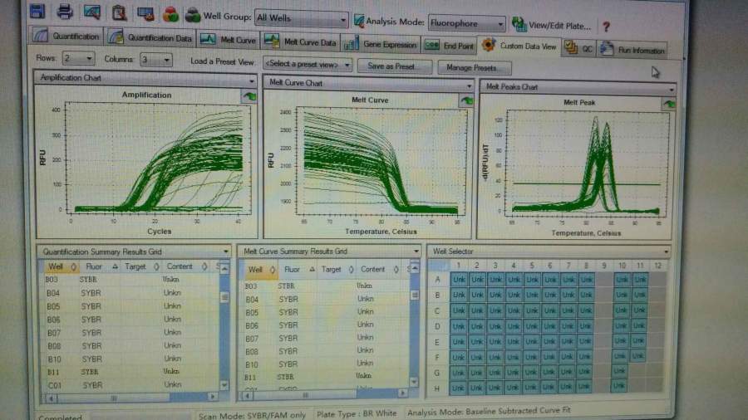Expand the Amplification Chart panel selector
748x420 pixels.
click(x=251, y=81)
